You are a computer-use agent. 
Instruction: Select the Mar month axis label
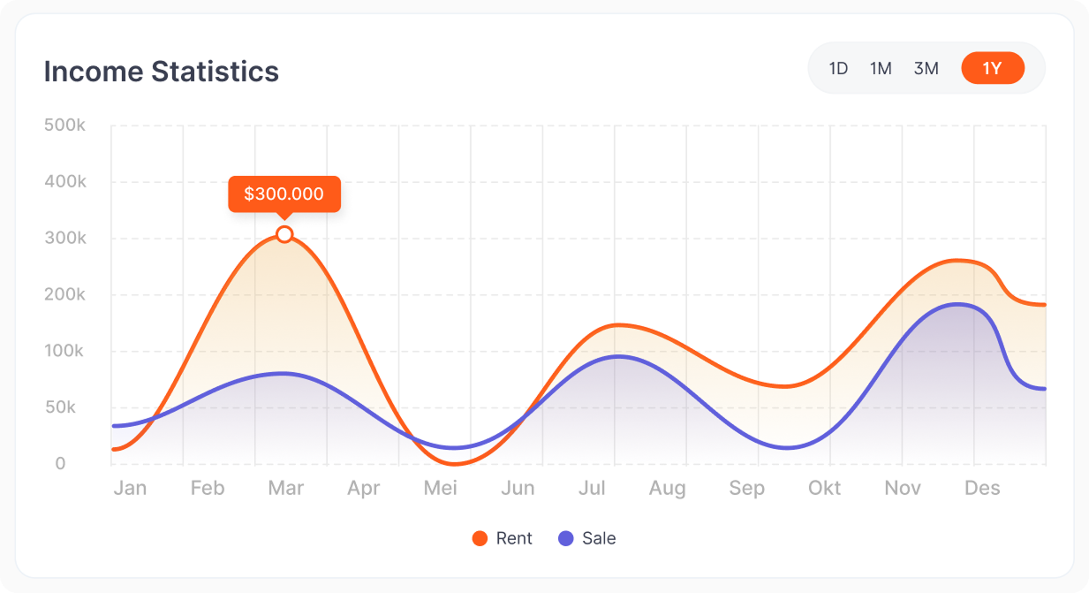285,488
